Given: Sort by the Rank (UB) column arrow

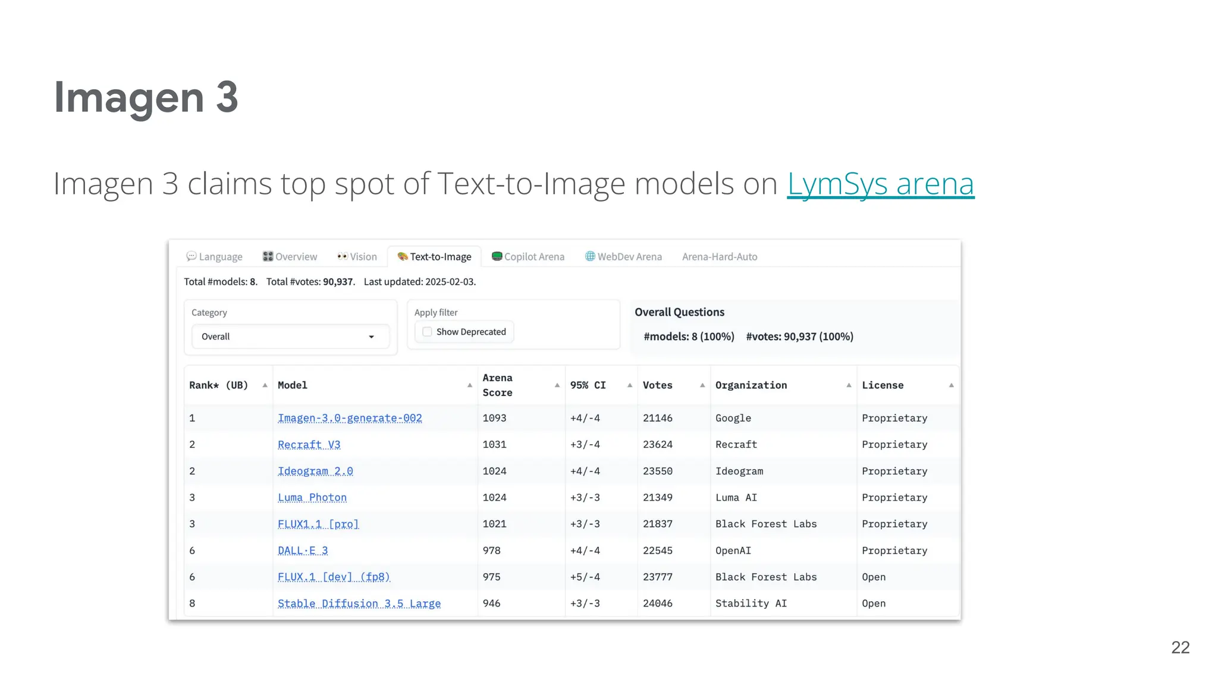Looking at the screenshot, I should pyautogui.click(x=265, y=385).
